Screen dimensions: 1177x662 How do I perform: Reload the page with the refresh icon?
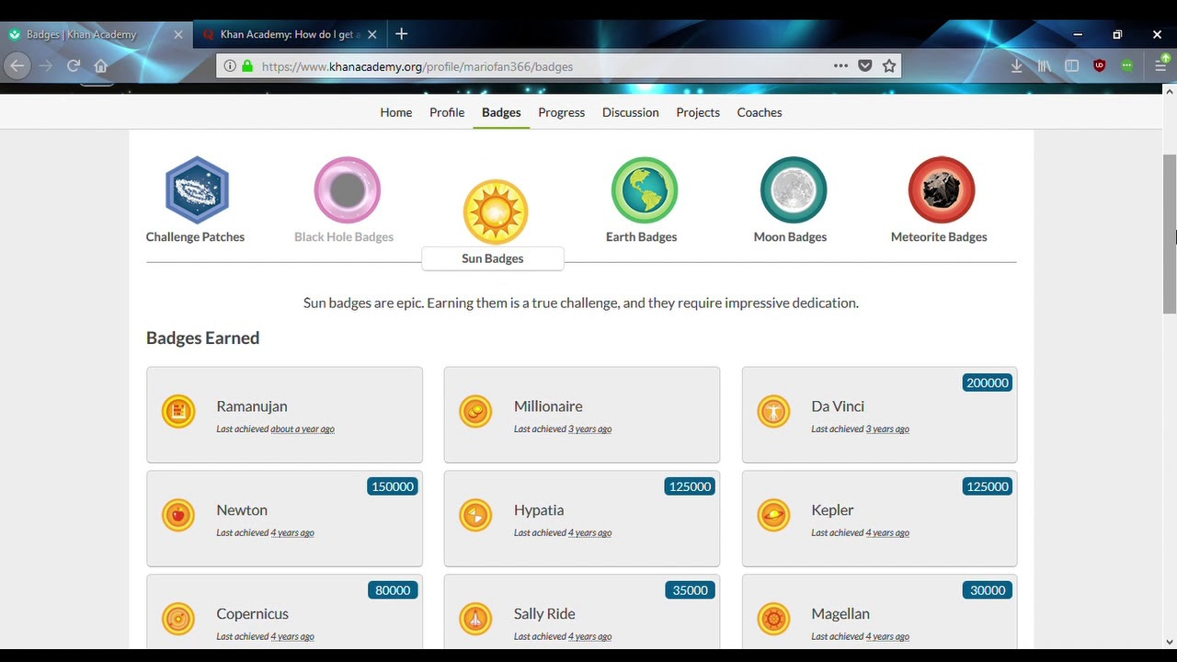point(74,65)
